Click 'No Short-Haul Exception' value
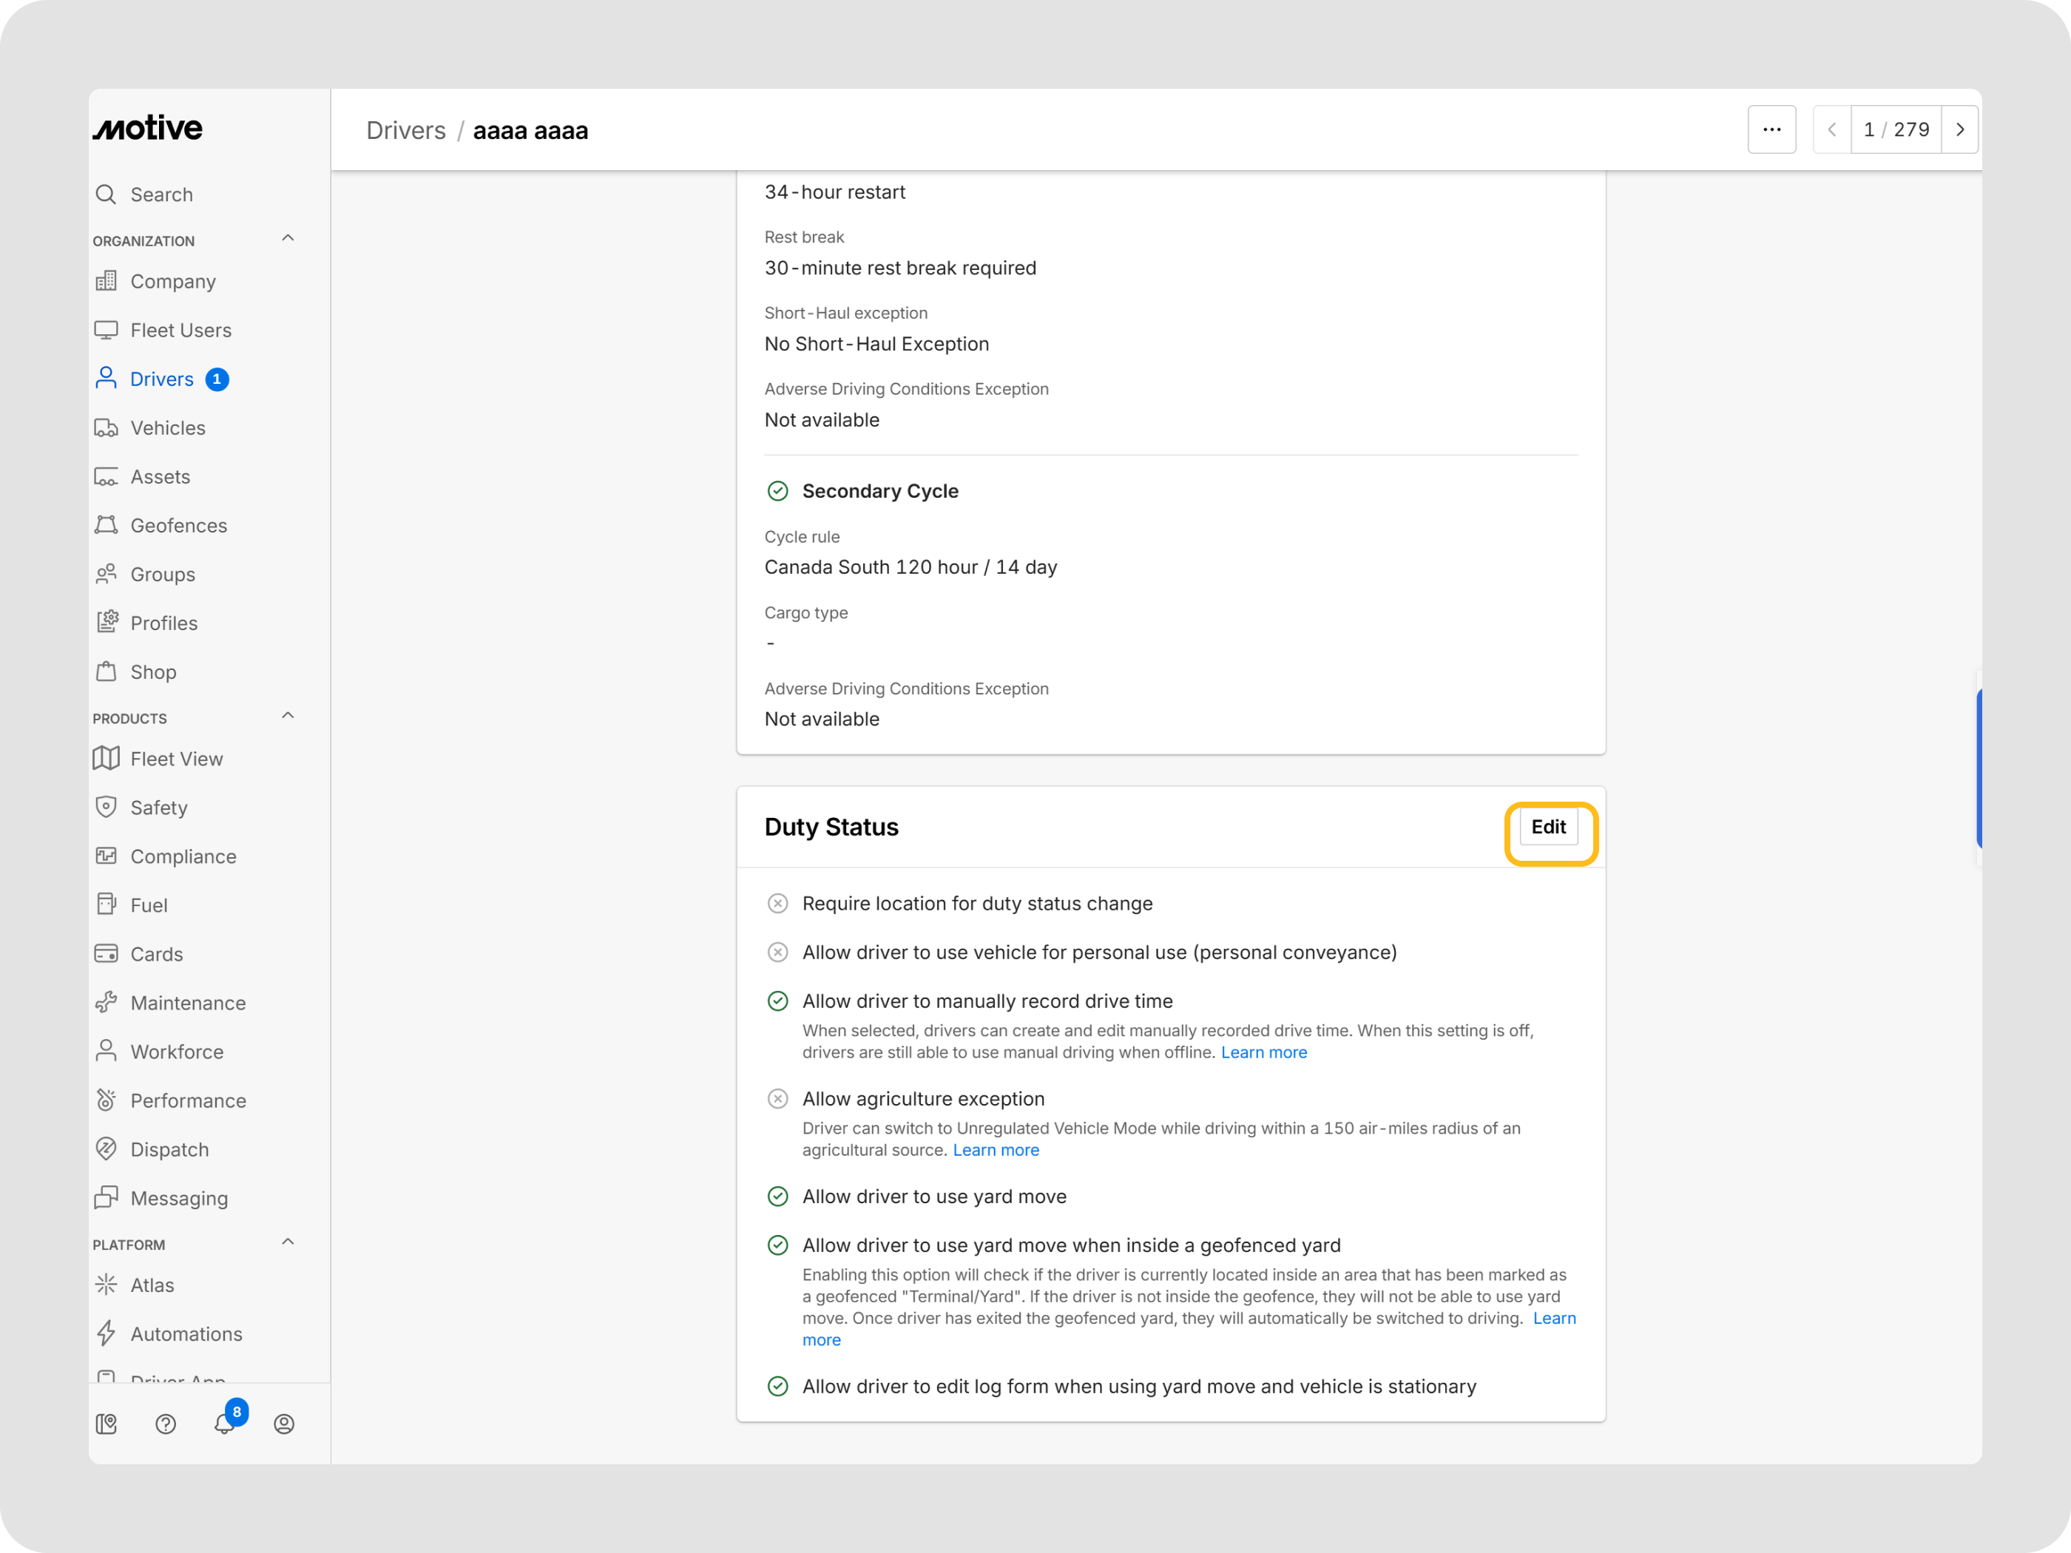Viewport: 2071px width, 1553px height. (876, 344)
